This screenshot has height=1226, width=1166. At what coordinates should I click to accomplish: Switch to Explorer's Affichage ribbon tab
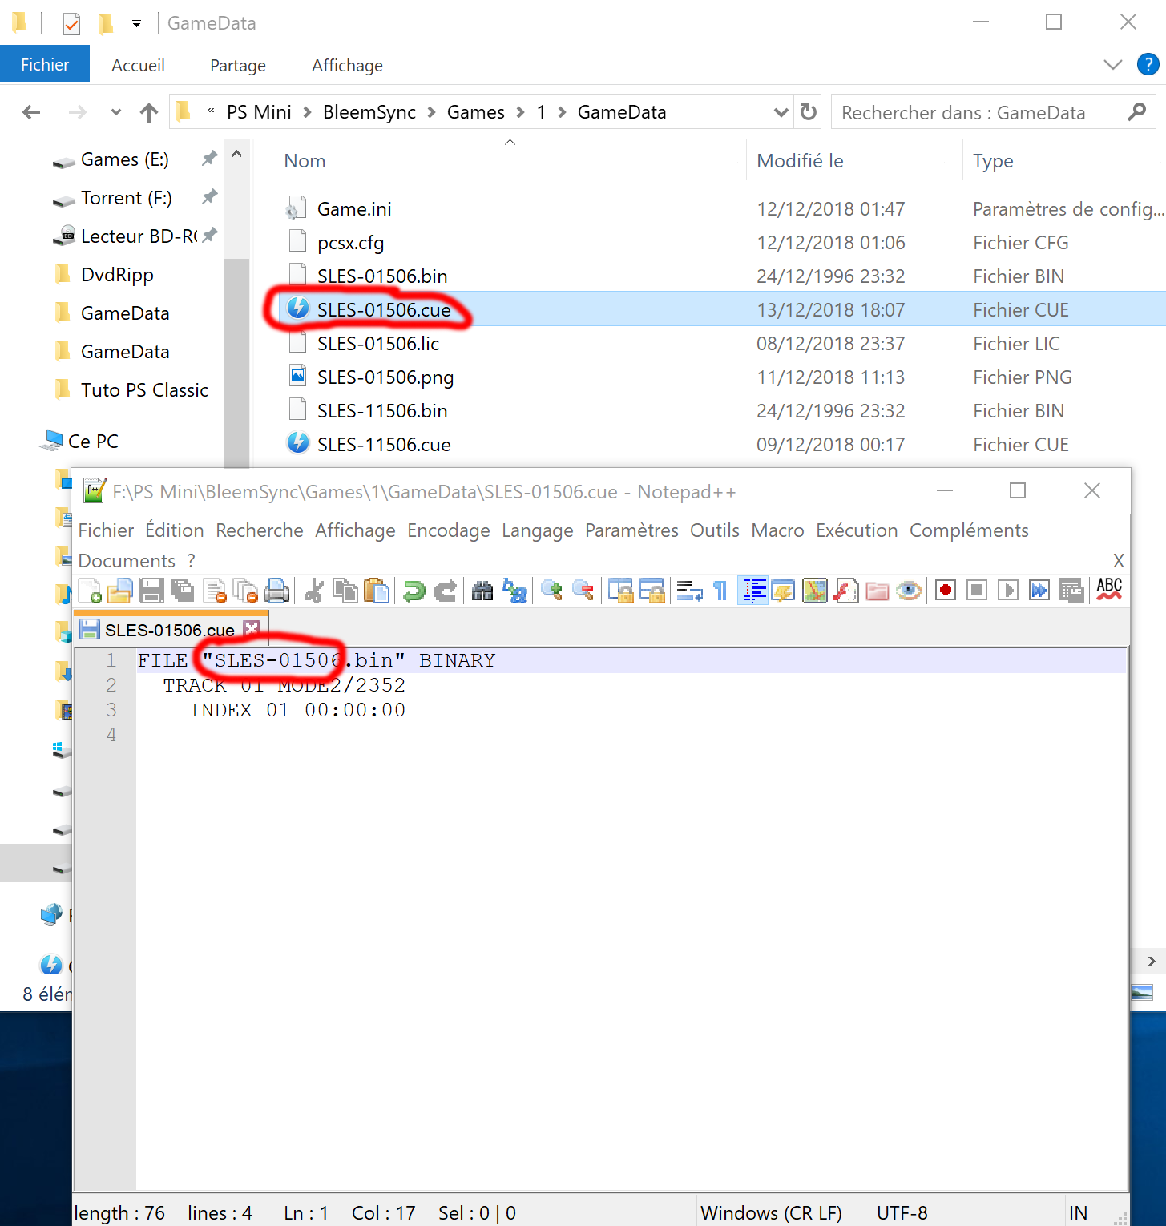tap(347, 66)
